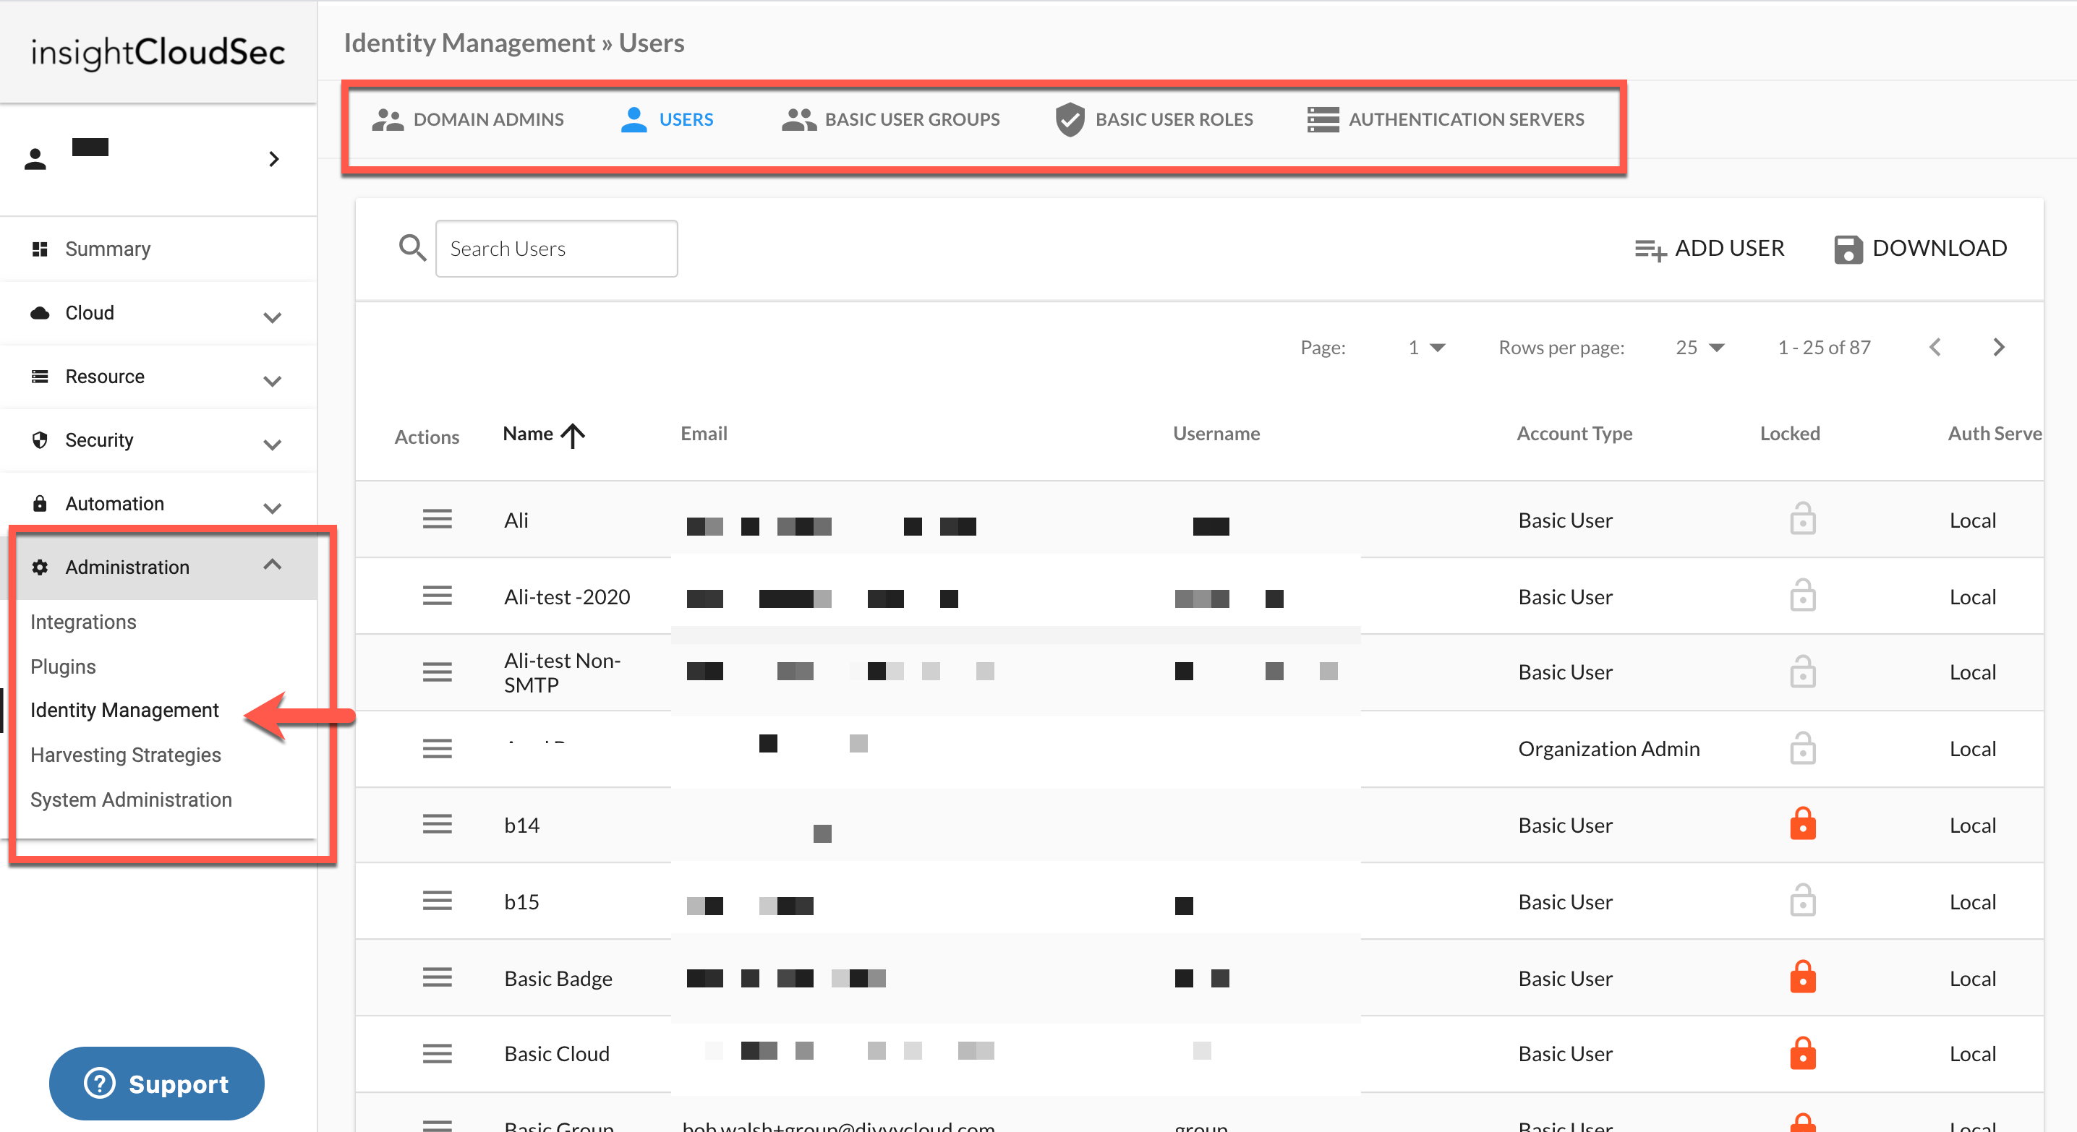Switch to the Domain Admins tab

click(468, 119)
